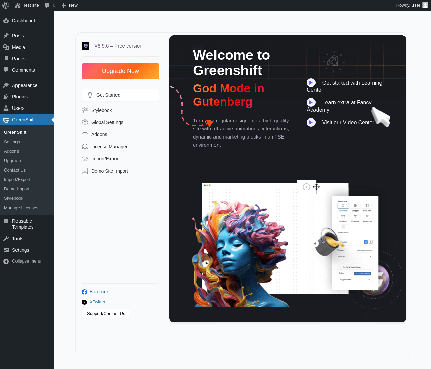Click the Users icon in sidebar
Image resolution: width=431 pixels, height=369 pixels.
pyautogui.click(x=6, y=108)
